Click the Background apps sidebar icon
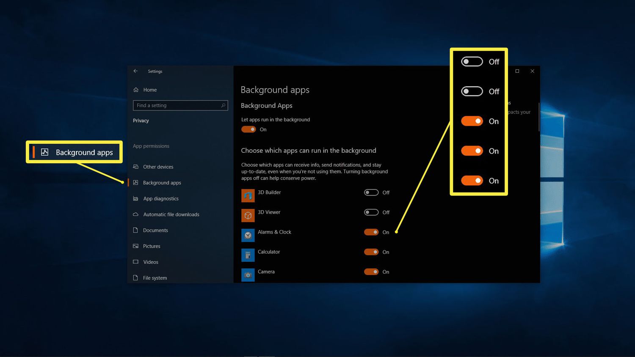This screenshot has width=635, height=357. click(x=136, y=183)
